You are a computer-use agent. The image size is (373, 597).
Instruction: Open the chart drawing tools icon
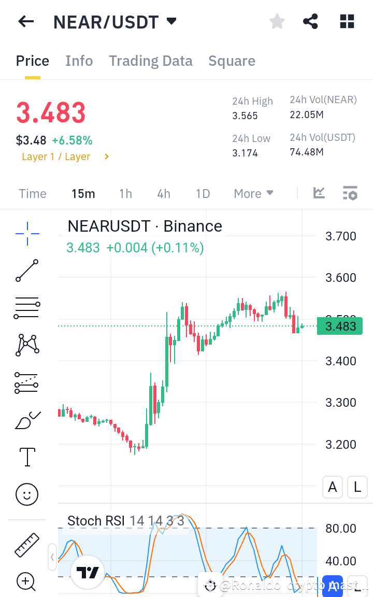[x=319, y=193]
